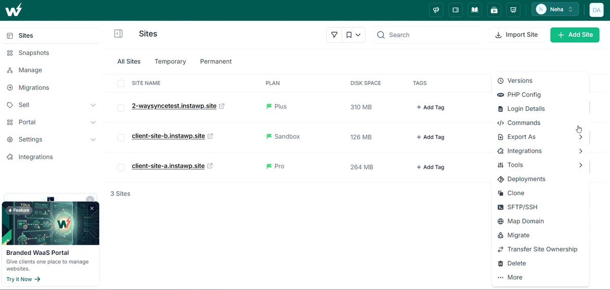Add a tag to client-site-b

point(431,137)
